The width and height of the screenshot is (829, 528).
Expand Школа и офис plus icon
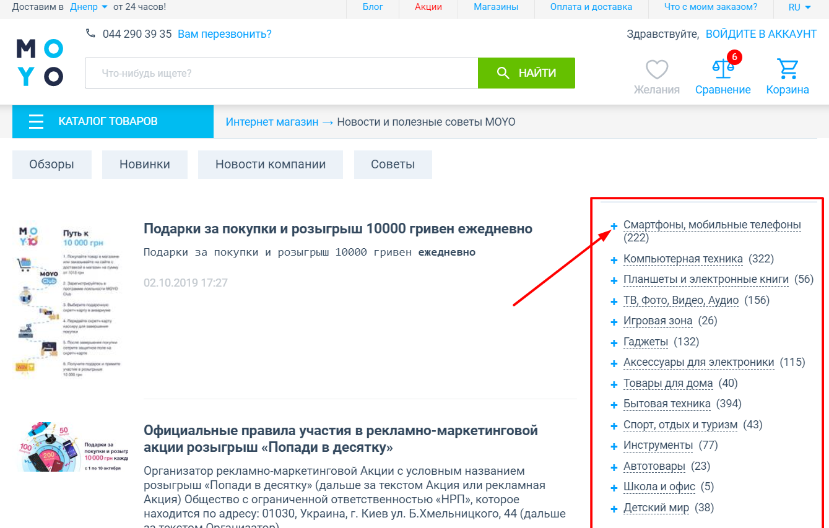pos(614,488)
